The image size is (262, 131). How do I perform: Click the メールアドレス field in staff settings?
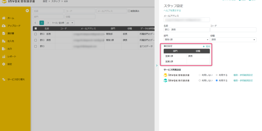(x=187, y=20)
